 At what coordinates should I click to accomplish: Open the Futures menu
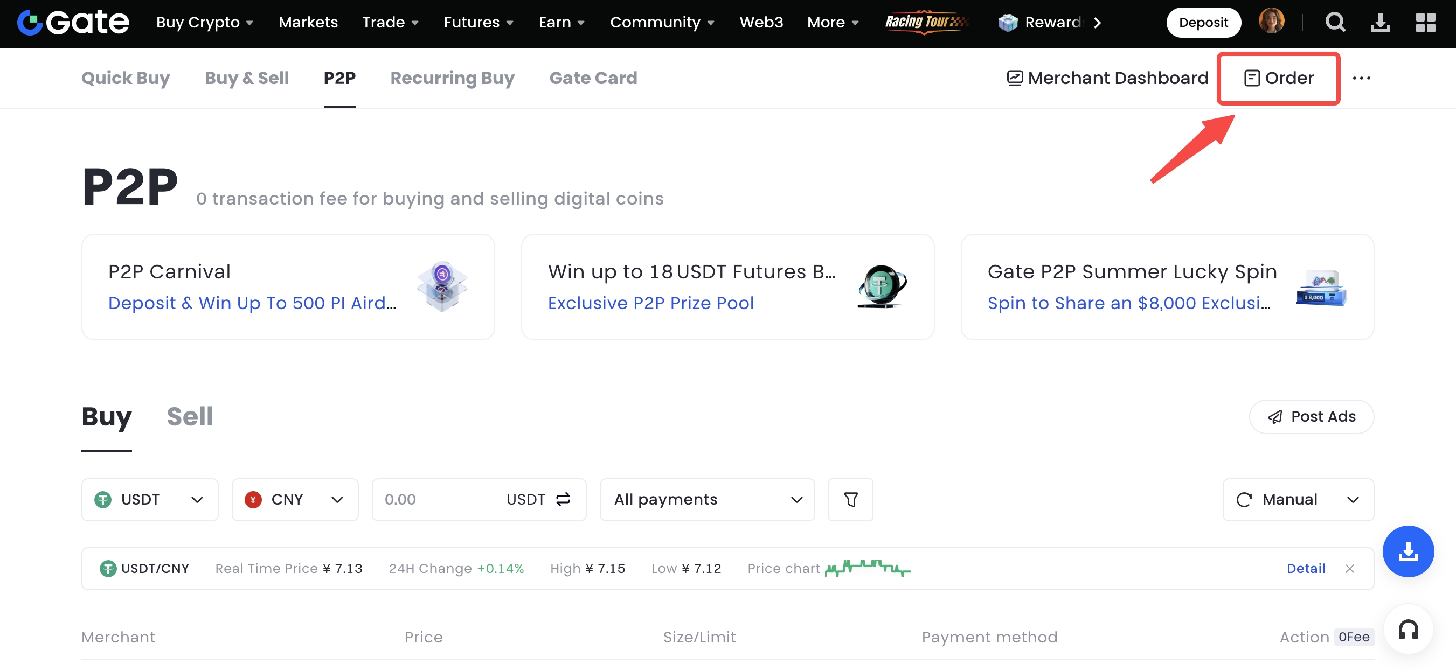[x=478, y=23]
